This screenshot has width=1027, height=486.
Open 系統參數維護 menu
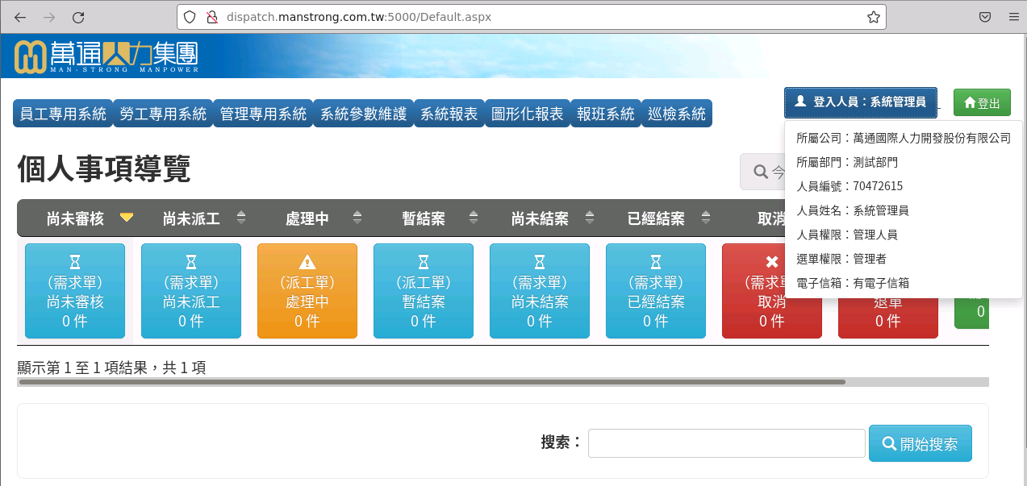pos(364,114)
